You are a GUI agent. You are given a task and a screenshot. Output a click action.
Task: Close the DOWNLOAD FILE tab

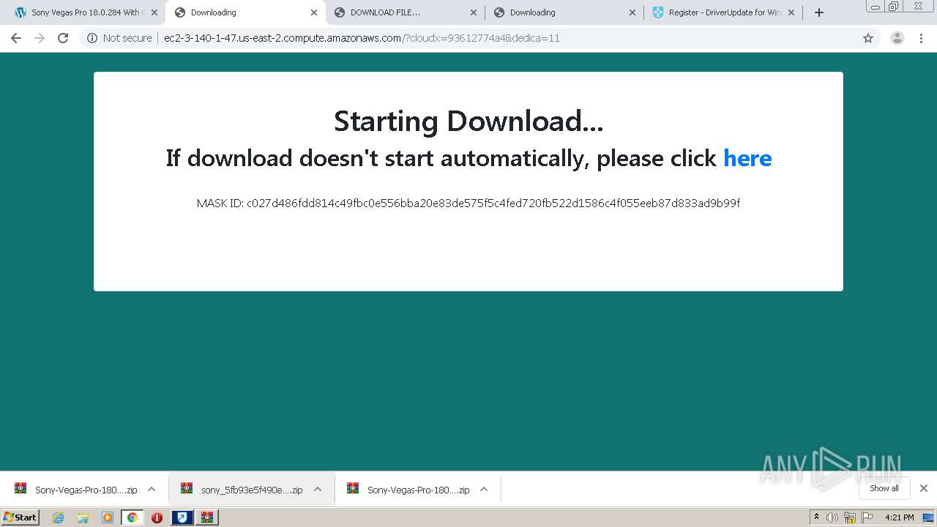tap(473, 12)
